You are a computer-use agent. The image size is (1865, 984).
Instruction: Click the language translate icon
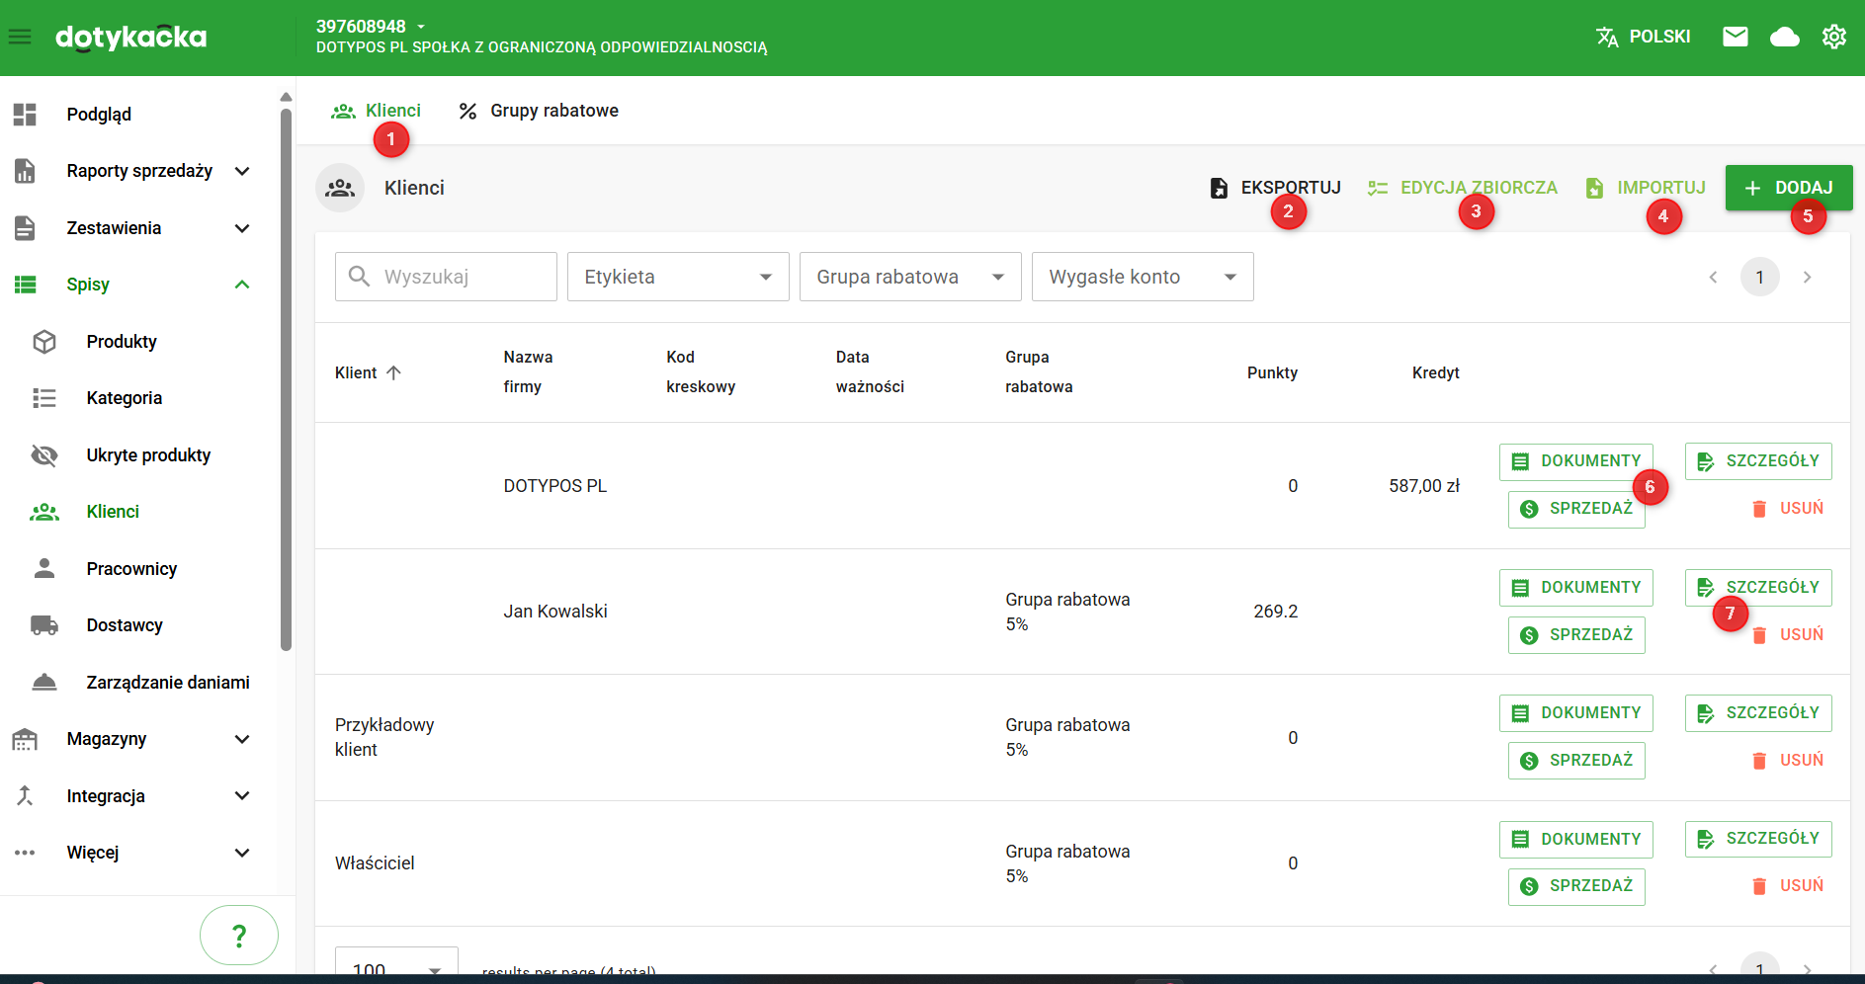[1607, 38]
